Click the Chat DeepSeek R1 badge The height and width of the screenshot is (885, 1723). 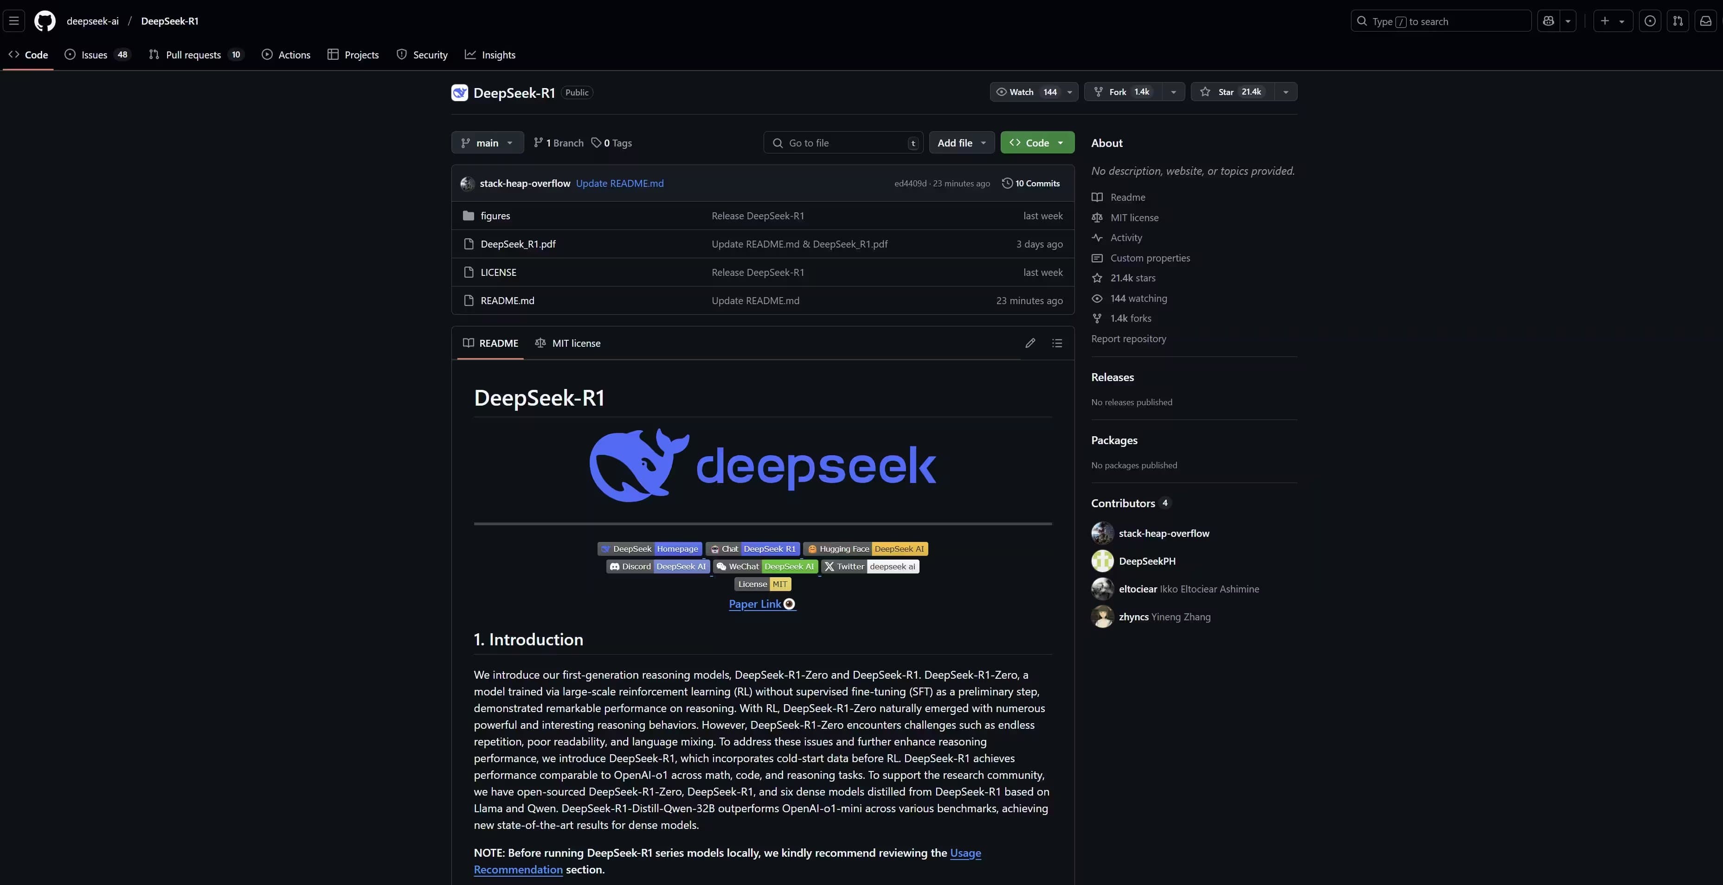tap(752, 549)
